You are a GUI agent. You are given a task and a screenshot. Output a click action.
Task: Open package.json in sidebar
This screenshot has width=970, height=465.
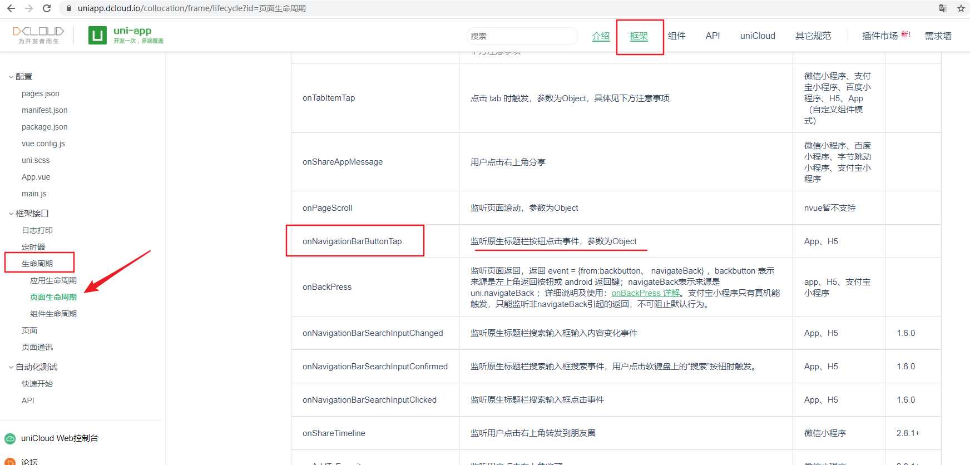tap(44, 127)
